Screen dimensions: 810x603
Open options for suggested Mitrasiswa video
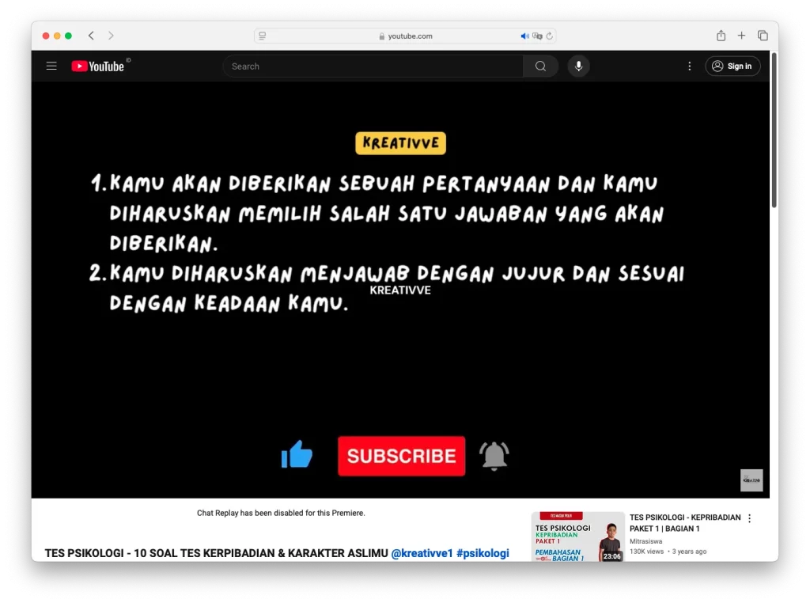click(x=750, y=518)
